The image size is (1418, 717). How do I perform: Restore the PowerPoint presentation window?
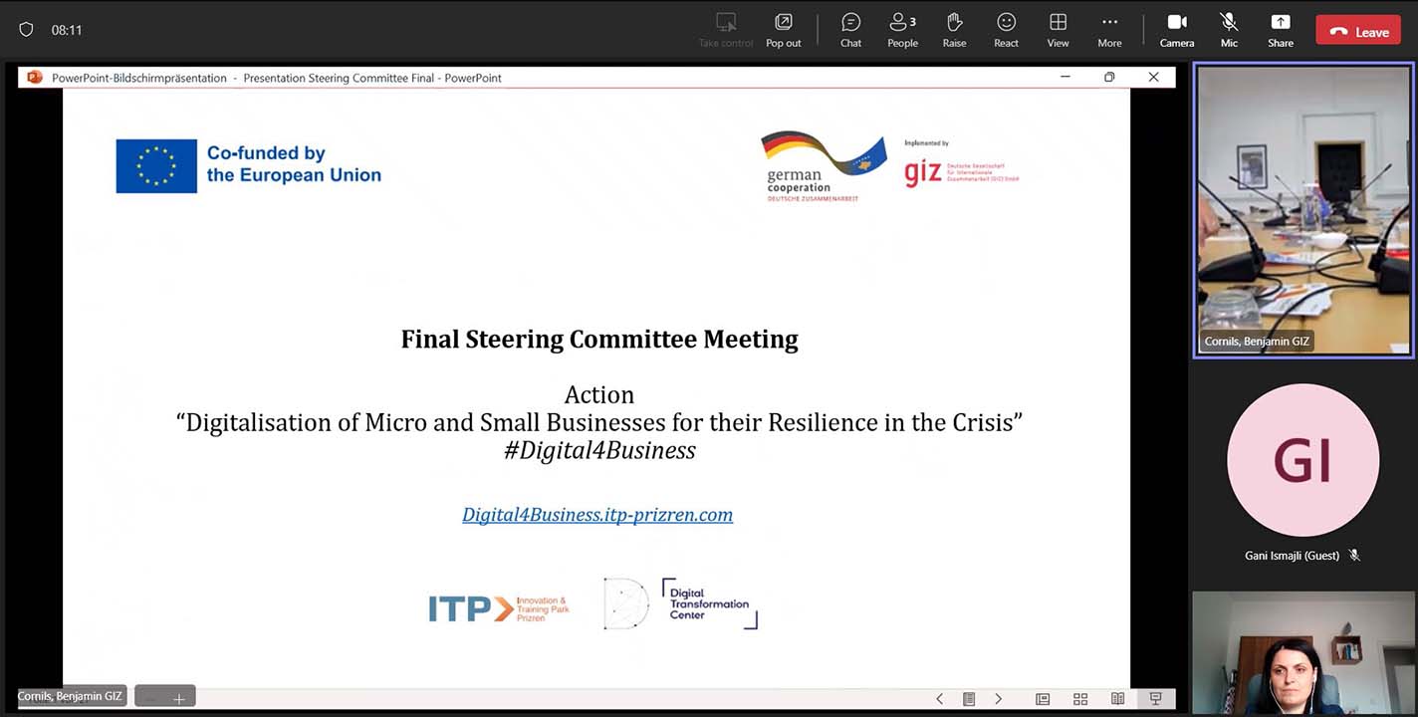click(x=1109, y=77)
